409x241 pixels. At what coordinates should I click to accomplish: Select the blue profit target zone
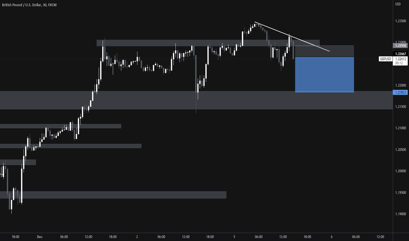(324, 74)
